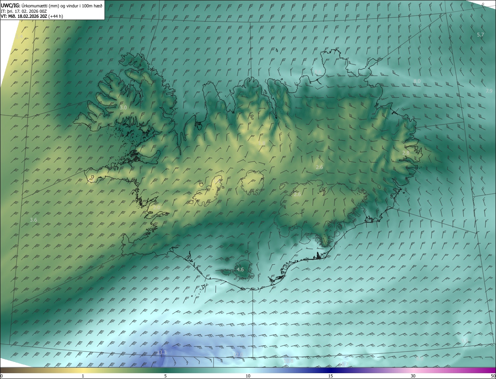Click the 12.0 value label

[x=237, y=355]
